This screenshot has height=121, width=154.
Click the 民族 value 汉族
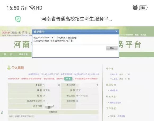pyautogui.click(x=79, y=90)
